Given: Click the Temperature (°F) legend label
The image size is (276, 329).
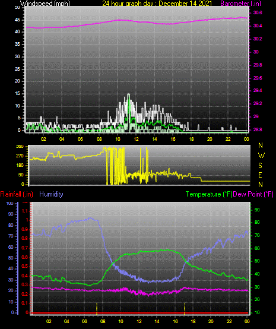Looking at the screenshot, I should tap(209, 194).
